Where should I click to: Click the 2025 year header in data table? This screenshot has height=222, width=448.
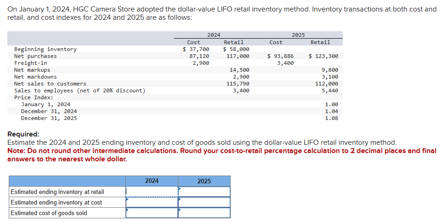click(x=298, y=35)
